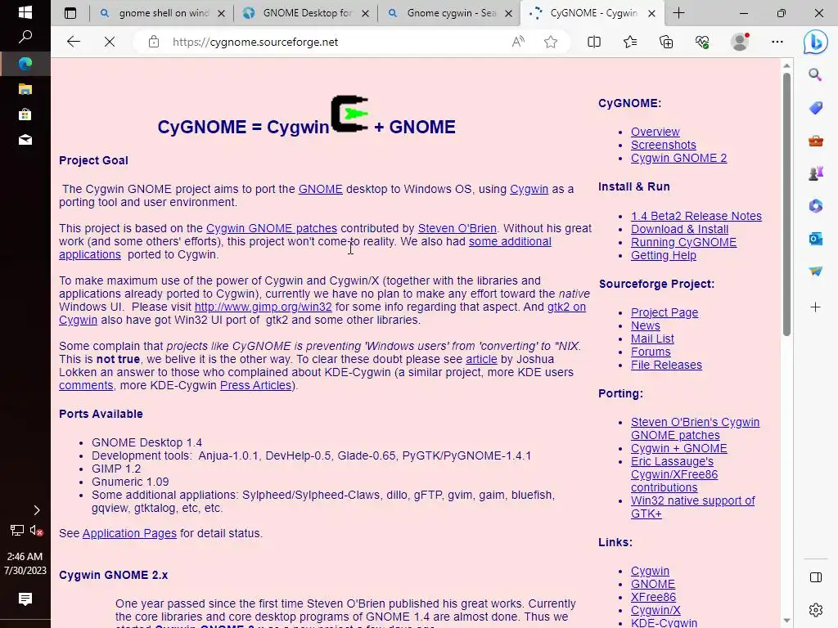Open Microsoft Store from taskbar
Image resolution: width=838 pixels, height=628 pixels.
coord(25,114)
